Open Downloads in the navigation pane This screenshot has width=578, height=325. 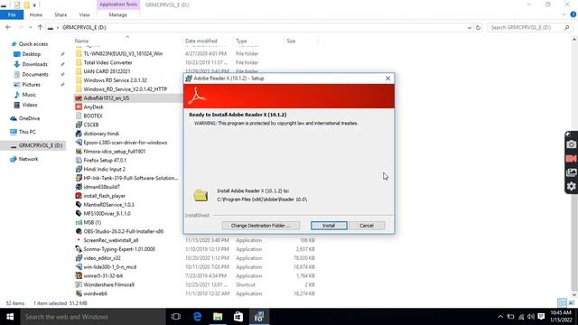point(34,64)
